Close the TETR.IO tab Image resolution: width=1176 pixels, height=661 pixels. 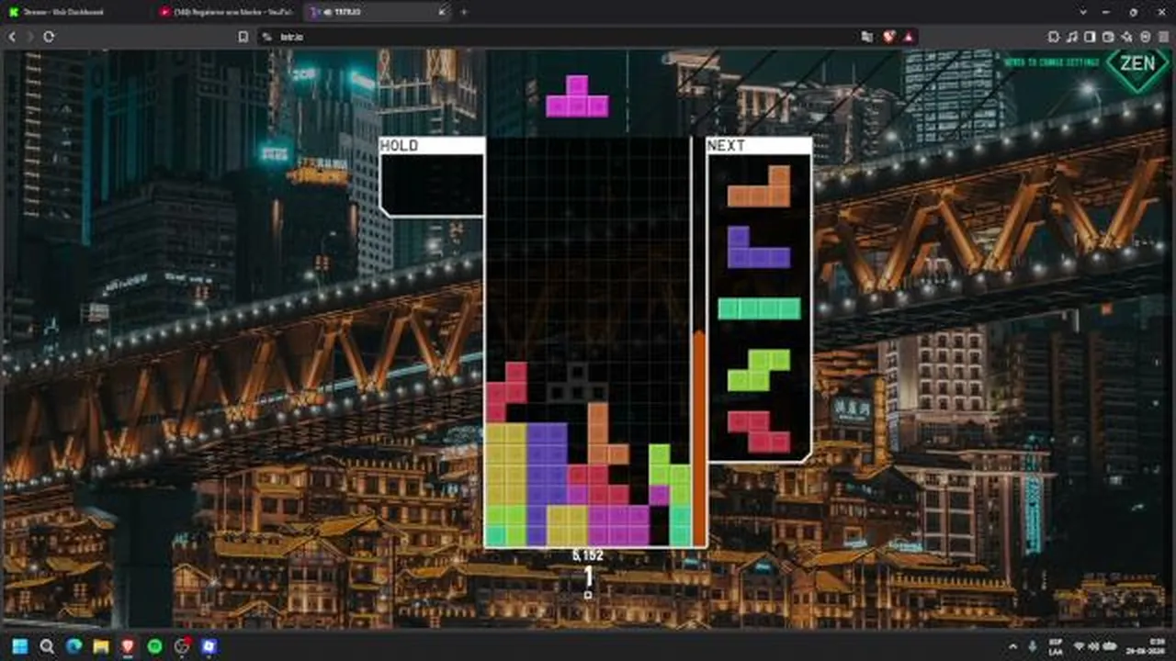click(442, 12)
